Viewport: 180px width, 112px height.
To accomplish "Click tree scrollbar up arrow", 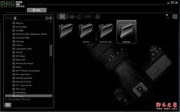I will pos(51,22).
